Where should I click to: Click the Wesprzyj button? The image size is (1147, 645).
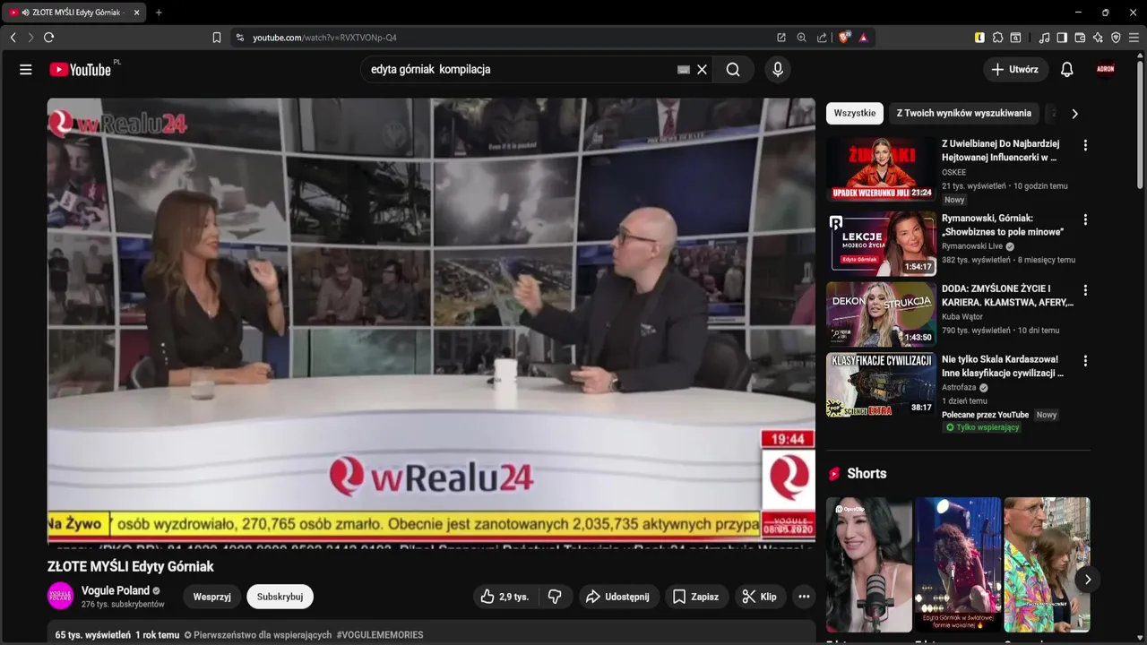(x=212, y=597)
